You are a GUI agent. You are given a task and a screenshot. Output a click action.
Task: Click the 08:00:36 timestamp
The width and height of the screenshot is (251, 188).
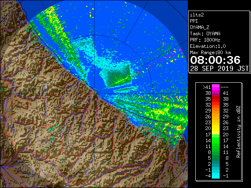[215, 60]
